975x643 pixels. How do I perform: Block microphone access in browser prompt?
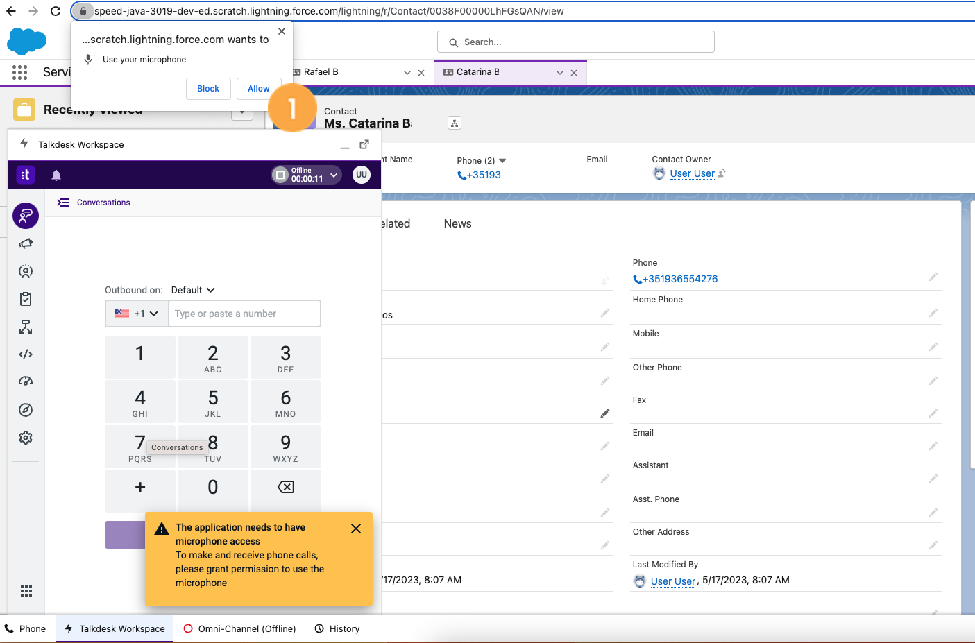pos(208,89)
